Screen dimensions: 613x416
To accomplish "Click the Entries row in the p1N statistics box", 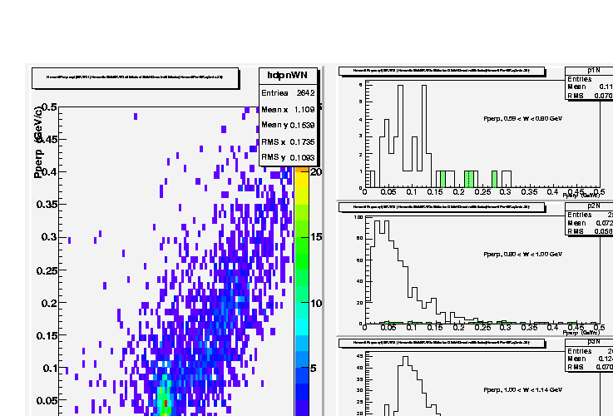I will tap(590, 79).
